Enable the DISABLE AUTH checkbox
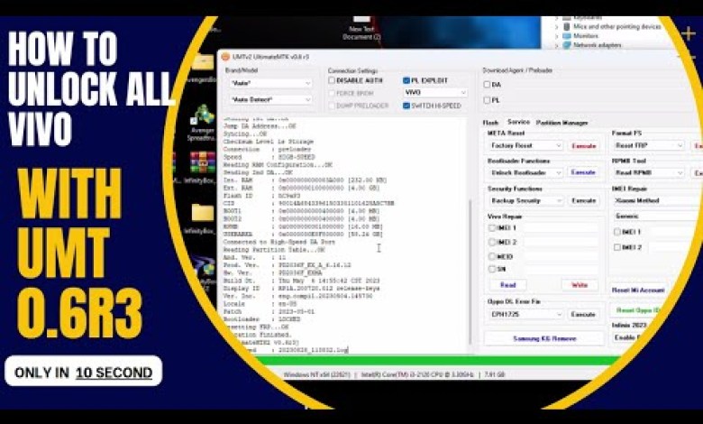 click(332, 80)
